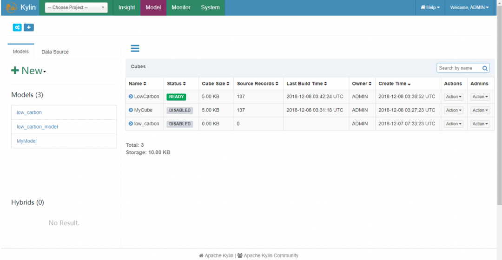
Task: Select the MyCube cube name
Action: point(143,110)
